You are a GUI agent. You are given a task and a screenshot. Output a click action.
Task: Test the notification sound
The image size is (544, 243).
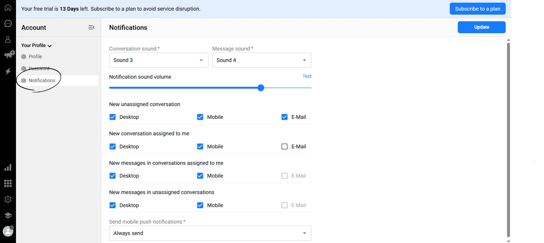[x=307, y=76]
